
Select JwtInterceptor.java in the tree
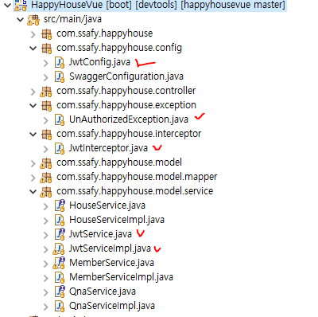[108, 148]
